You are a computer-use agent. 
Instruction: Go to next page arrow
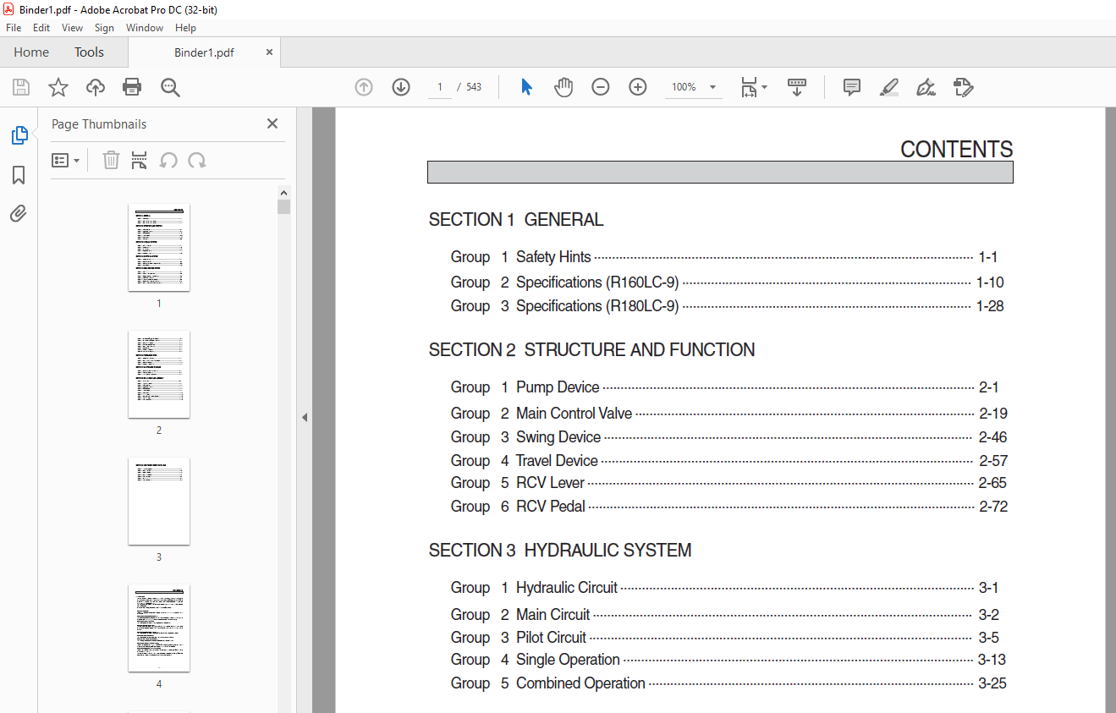click(x=401, y=87)
